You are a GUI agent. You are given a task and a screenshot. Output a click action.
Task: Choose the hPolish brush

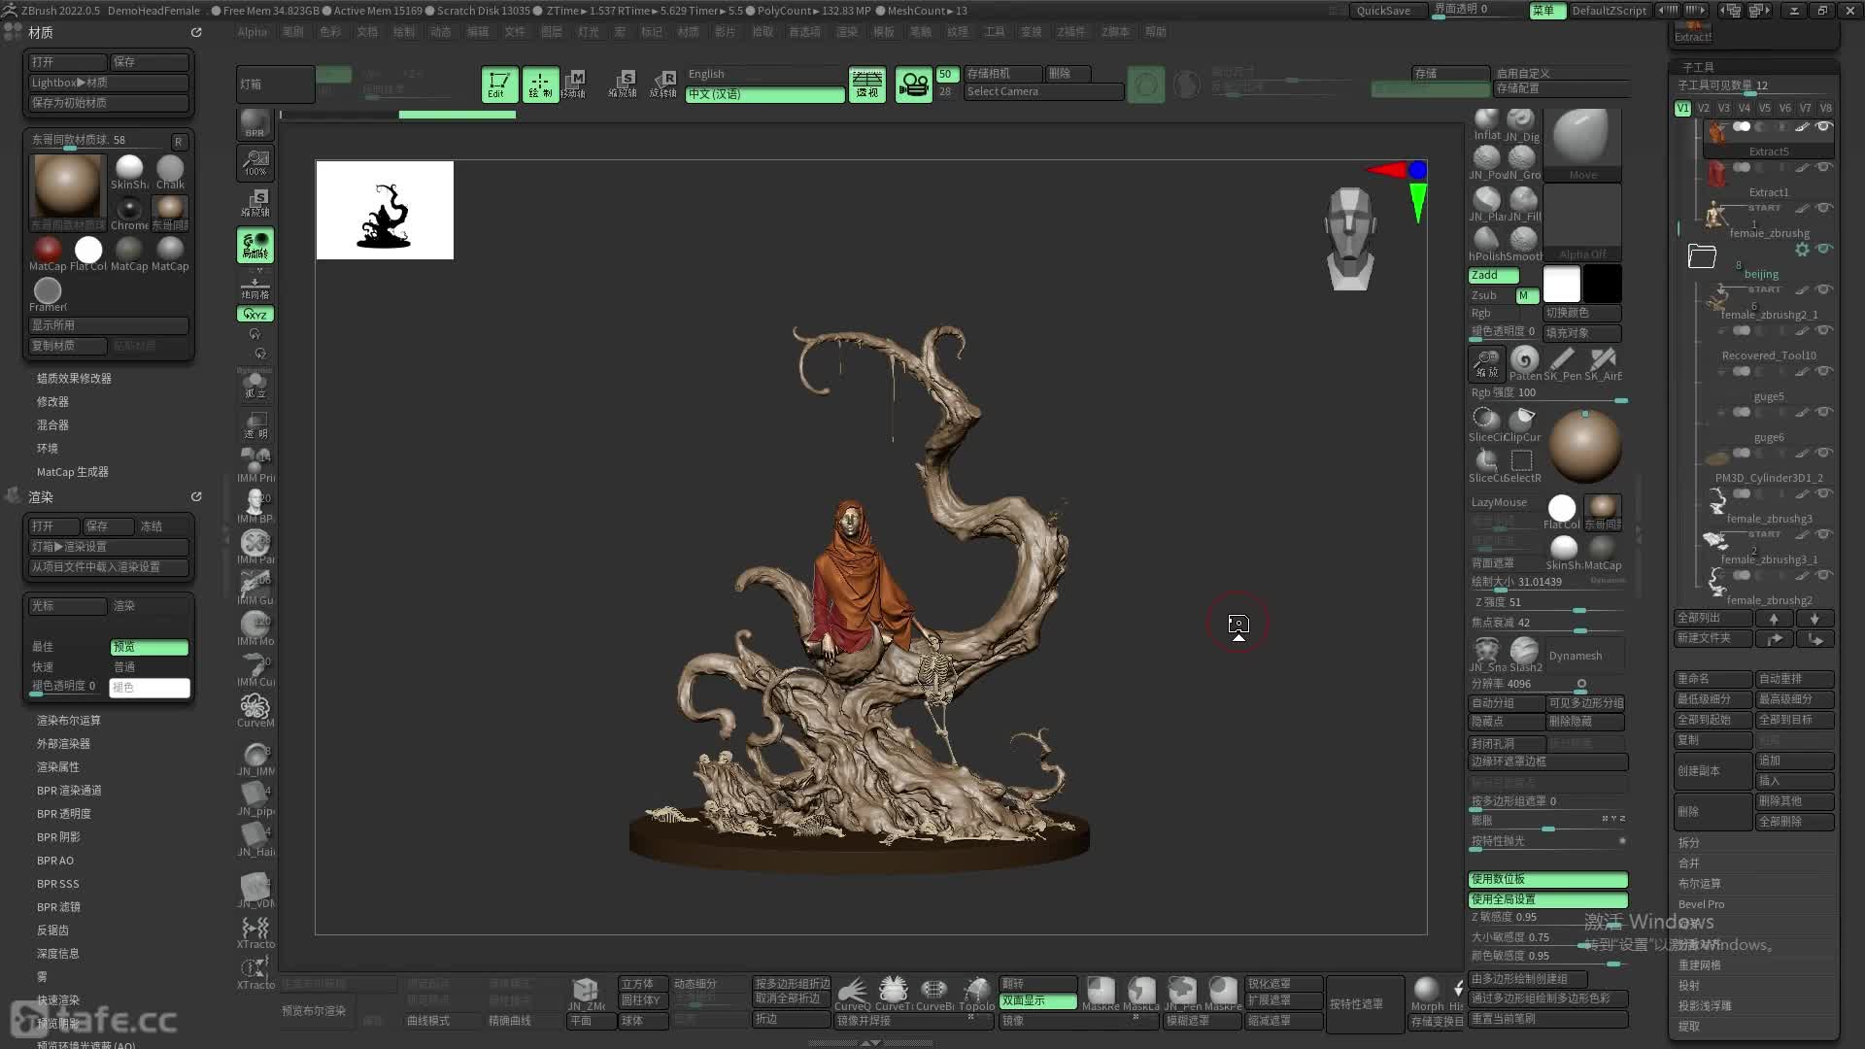pyautogui.click(x=1486, y=243)
